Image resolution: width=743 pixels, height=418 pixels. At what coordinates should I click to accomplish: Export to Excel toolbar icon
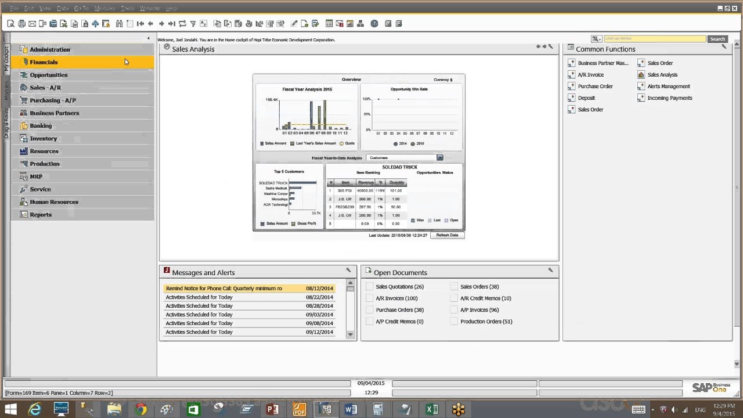(x=64, y=24)
